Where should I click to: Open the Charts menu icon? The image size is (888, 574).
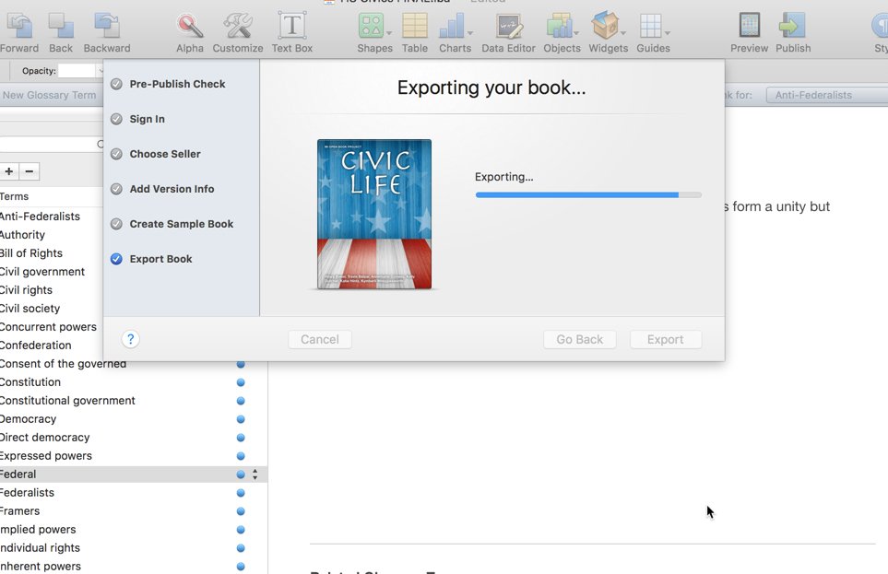pos(452,26)
